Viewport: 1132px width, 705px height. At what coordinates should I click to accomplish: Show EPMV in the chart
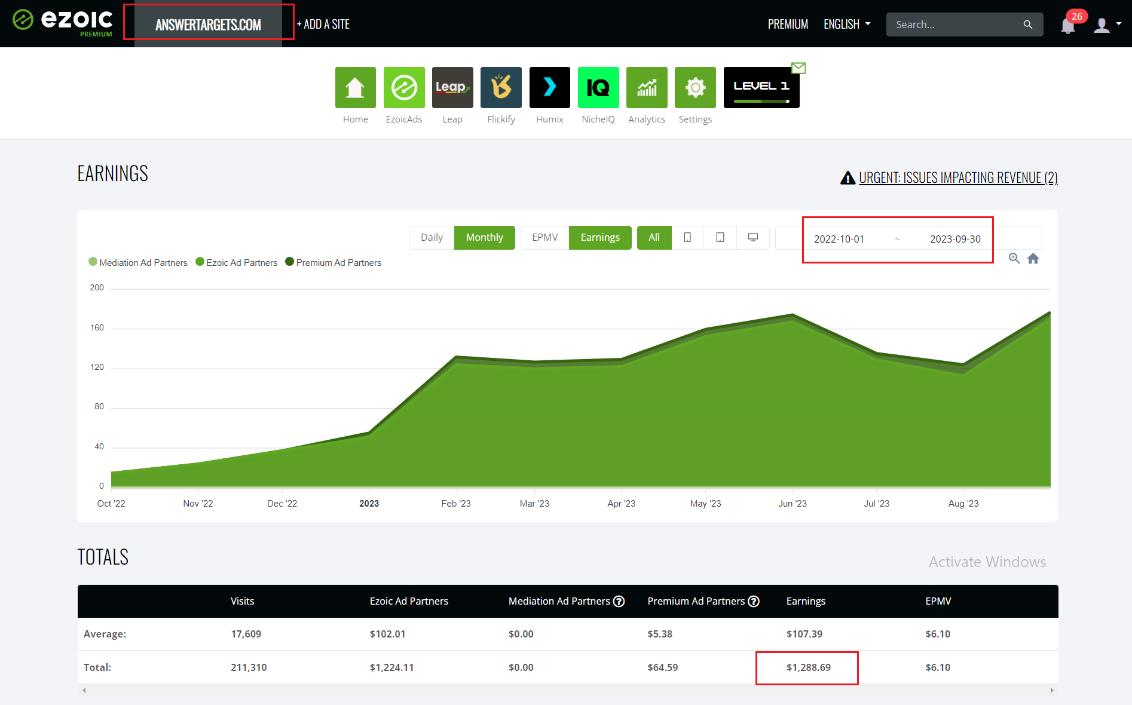pos(545,237)
